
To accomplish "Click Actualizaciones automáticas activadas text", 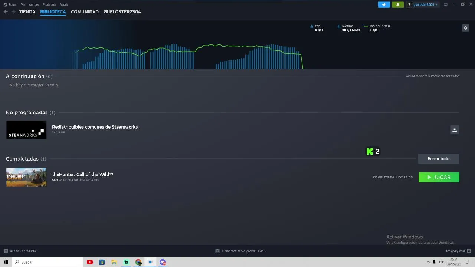I will (x=432, y=76).
